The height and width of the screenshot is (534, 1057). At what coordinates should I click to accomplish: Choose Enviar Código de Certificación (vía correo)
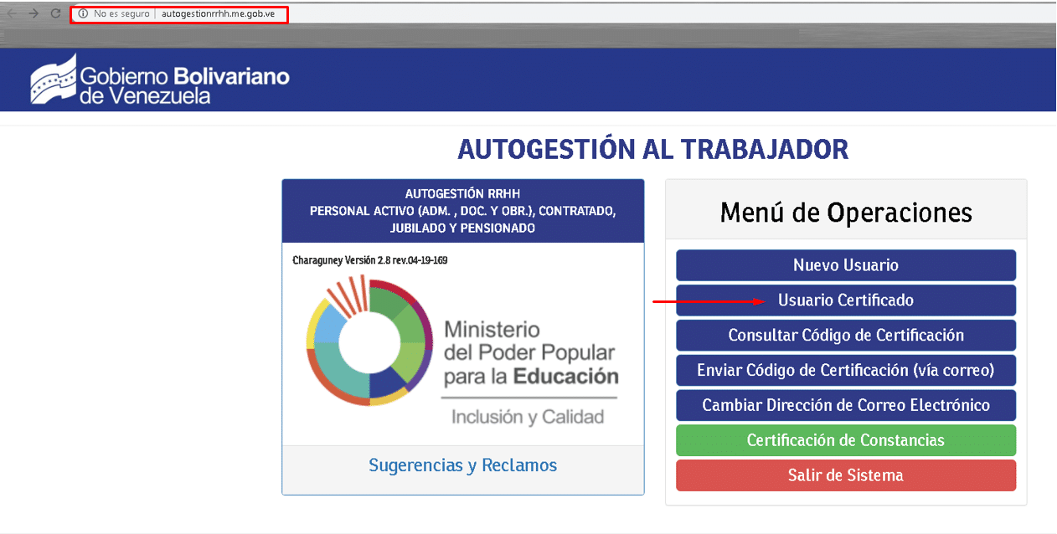[846, 370]
